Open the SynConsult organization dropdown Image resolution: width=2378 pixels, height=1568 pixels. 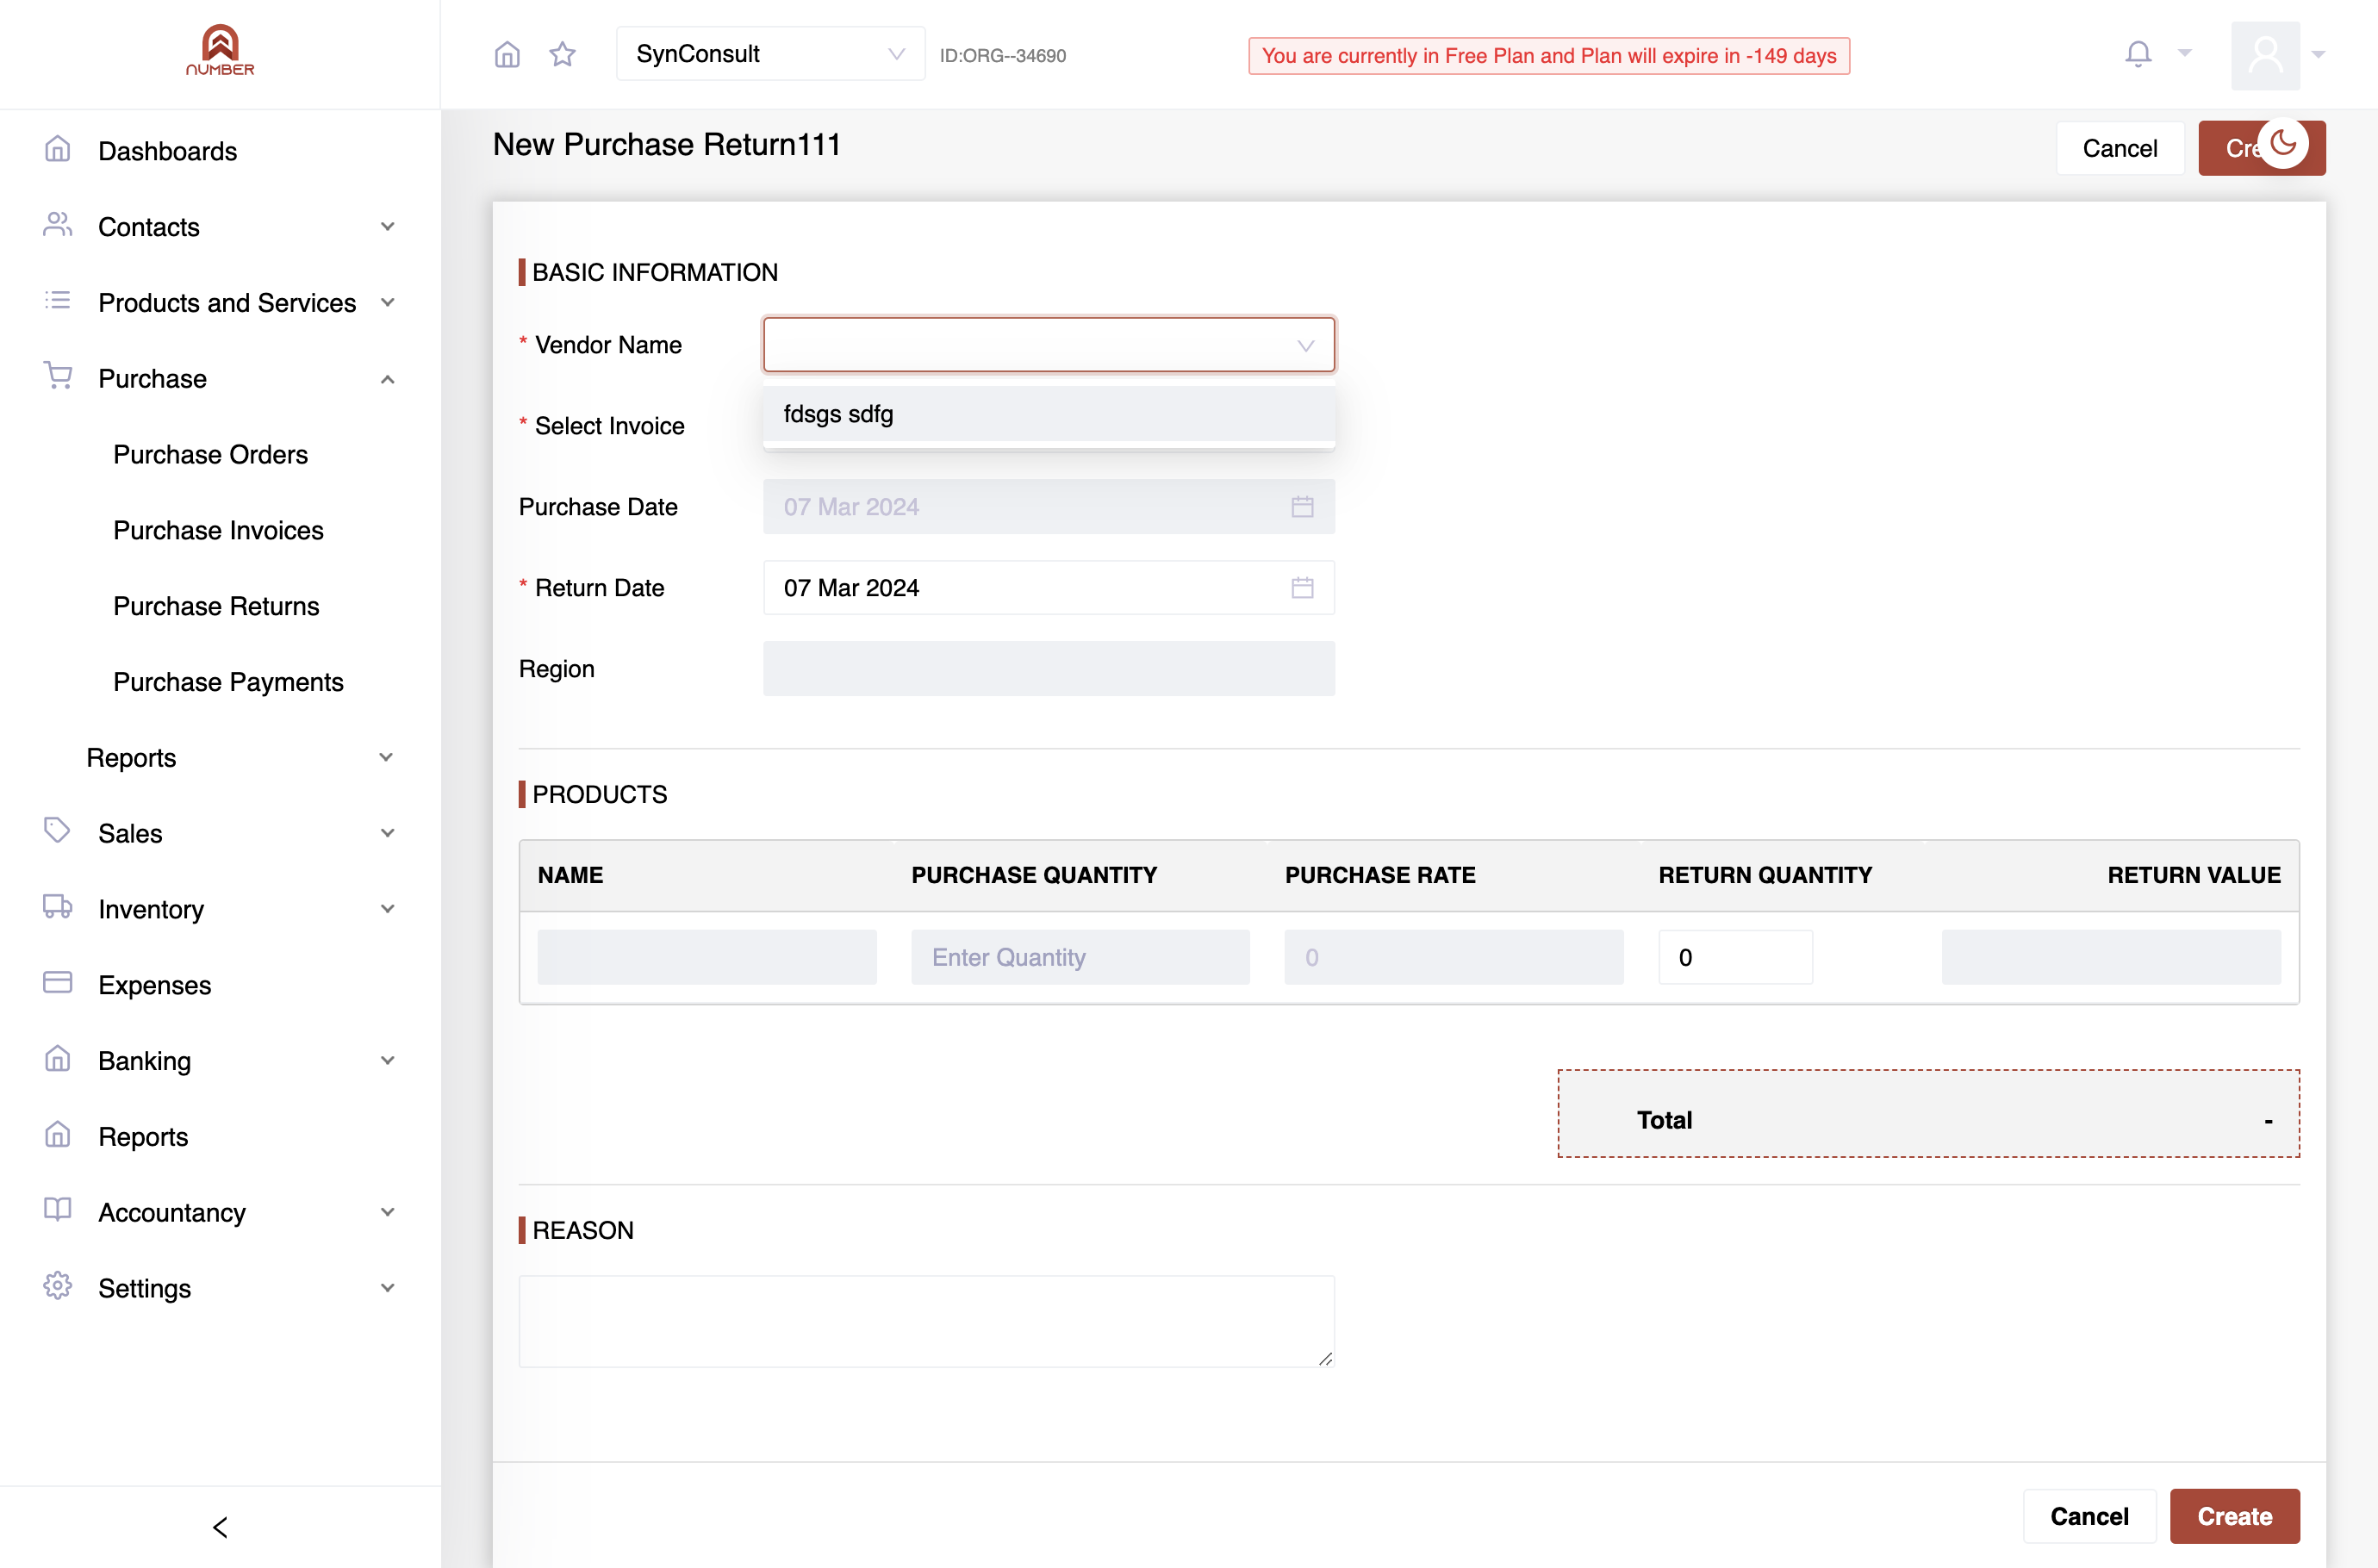coord(770,54)
